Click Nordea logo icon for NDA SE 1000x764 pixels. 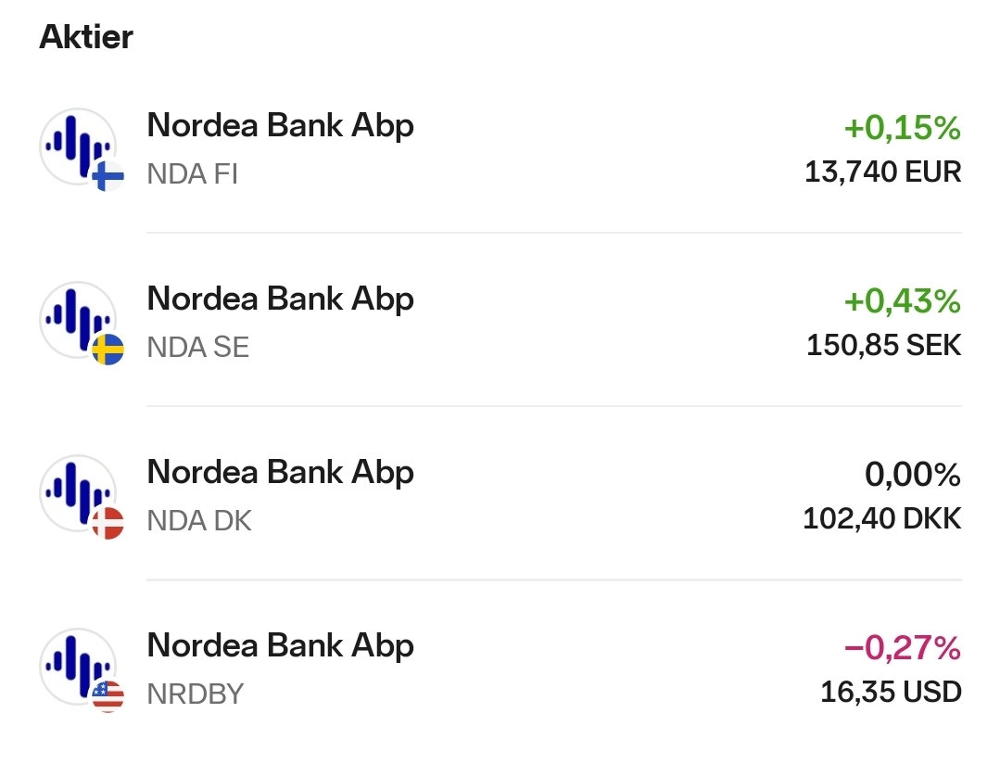coord(76,318)
